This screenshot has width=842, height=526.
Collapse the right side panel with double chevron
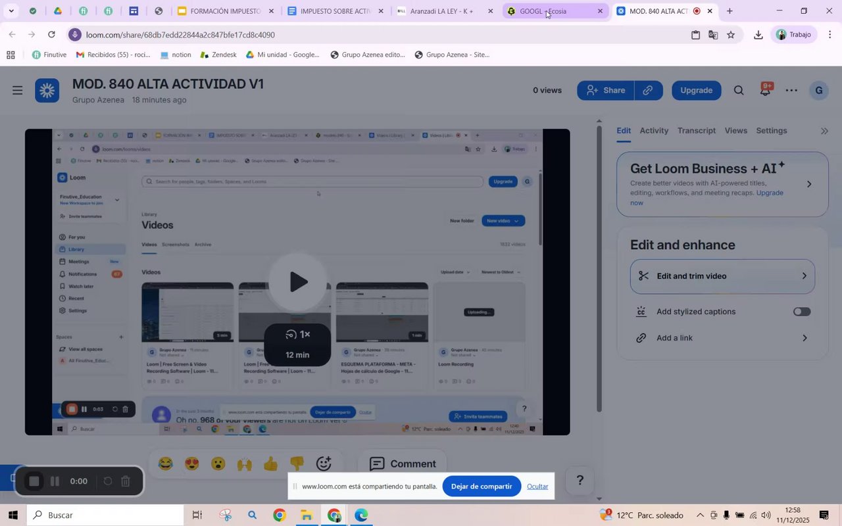pyautogui.click(x=825, y=131)
